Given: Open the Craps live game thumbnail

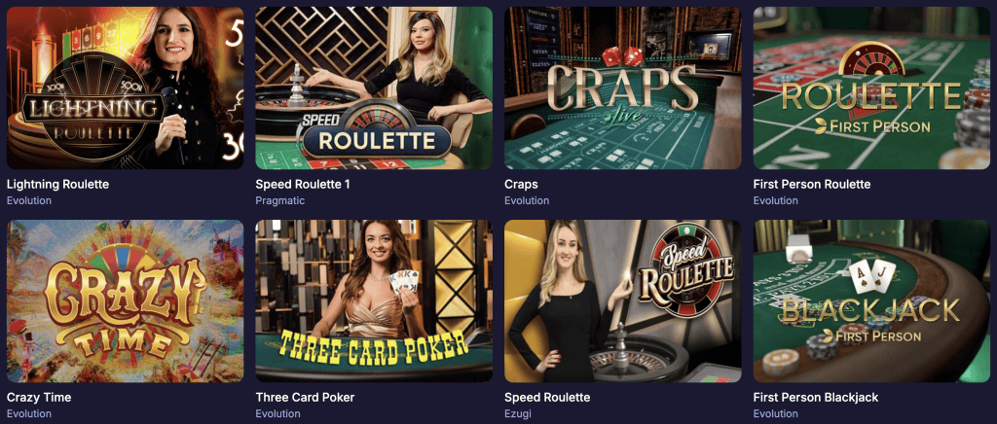Looking at the screenshot, I should click(622, 88).
